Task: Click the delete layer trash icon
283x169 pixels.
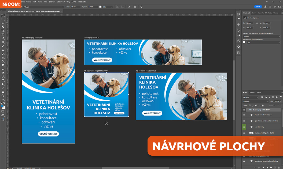Action: (x=279, y=167)
